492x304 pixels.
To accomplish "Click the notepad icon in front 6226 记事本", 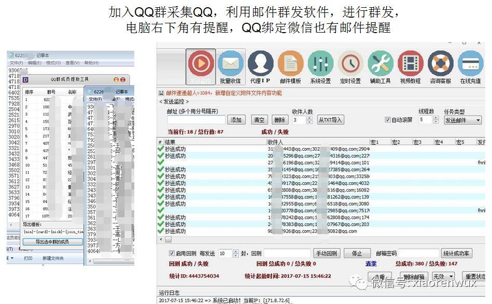I will pyautogui.click(x=91, y=92).
